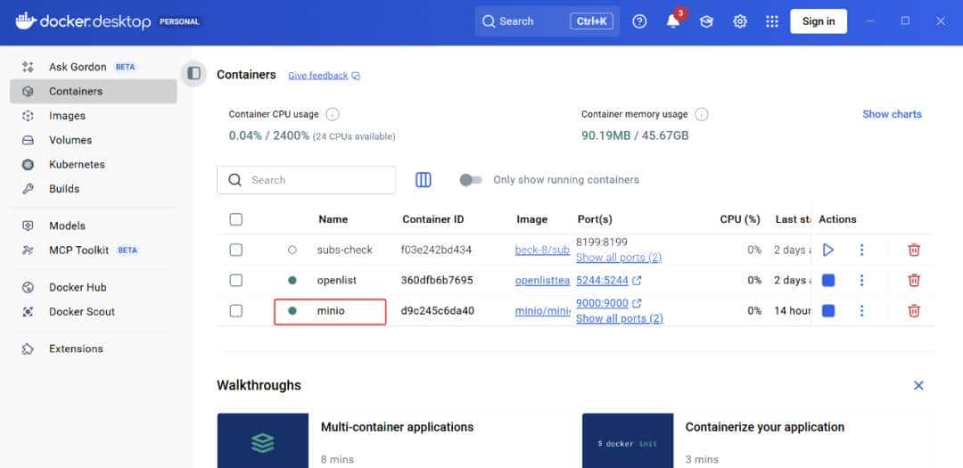Start the subs-check container with play icon
The image size is (963, 468).
[828, 250]
